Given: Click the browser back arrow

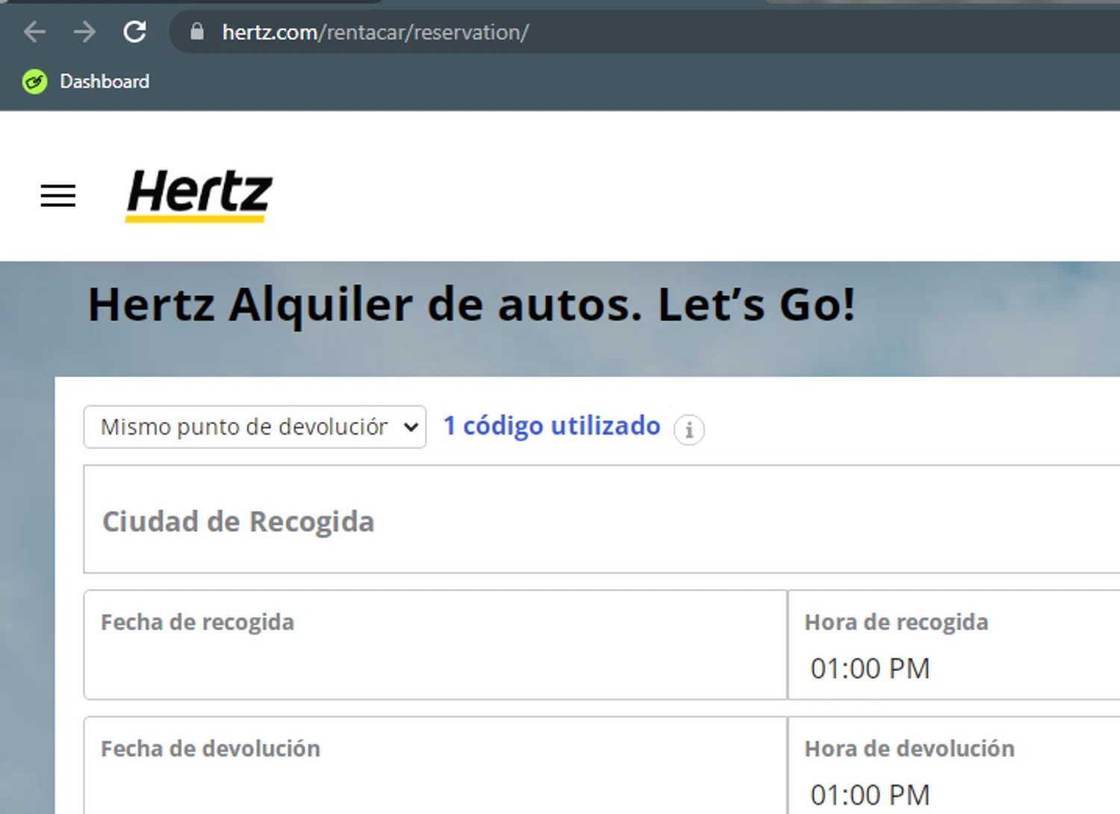Looking at the screenshot, I should click(34, 32).
